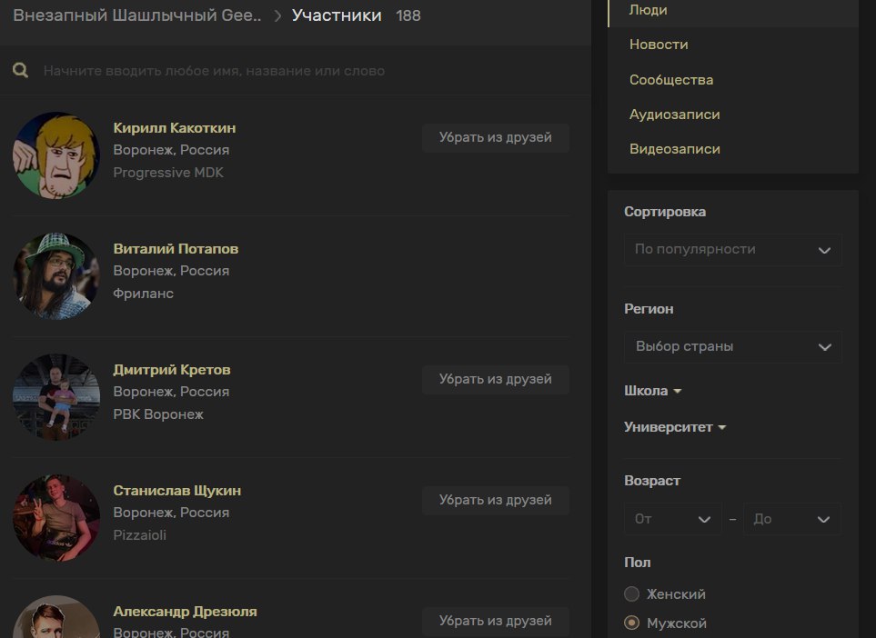Open the age До dropdown

(x=791, y=519)
